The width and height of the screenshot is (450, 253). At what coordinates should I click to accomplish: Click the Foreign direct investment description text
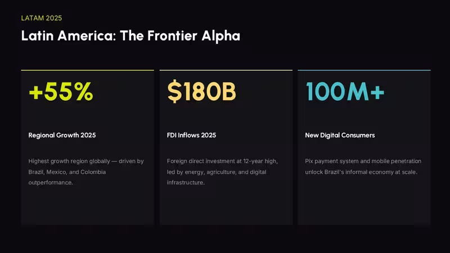(222, 172)
